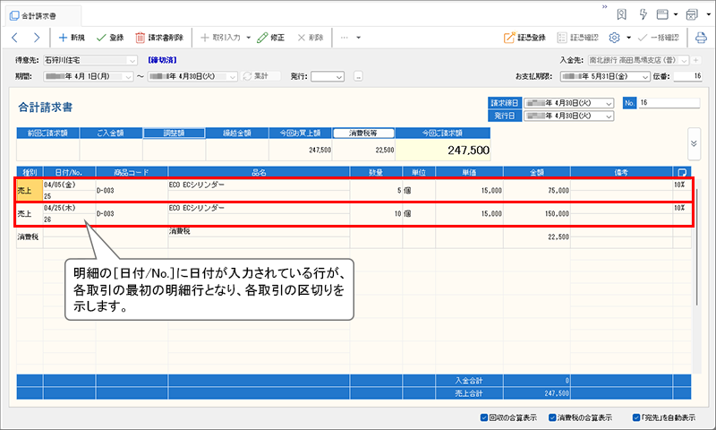Click 証憑登録 icon button

pyautogui.click(x=524, y=38)
